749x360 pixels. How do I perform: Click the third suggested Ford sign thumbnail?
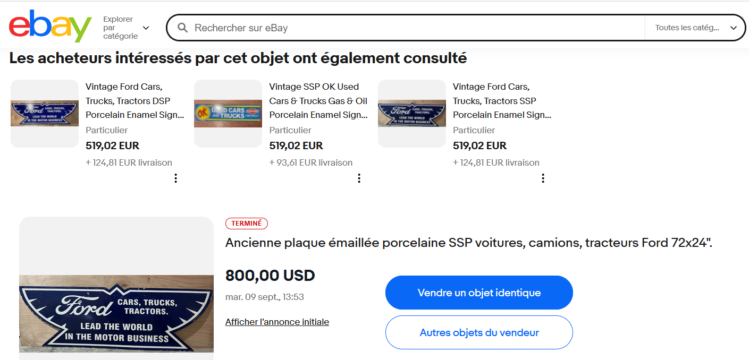tap(412, 114)
